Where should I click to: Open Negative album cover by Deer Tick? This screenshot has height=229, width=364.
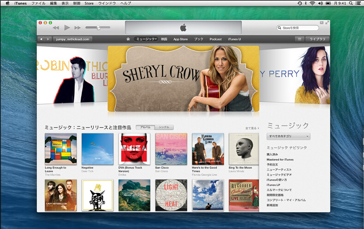[97, 149]
